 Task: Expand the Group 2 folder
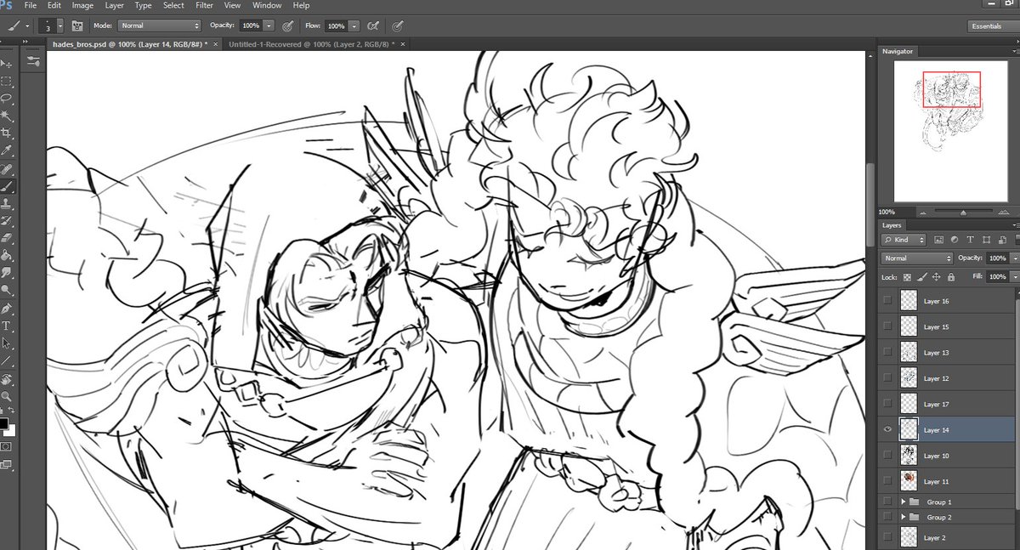[903, 517]
